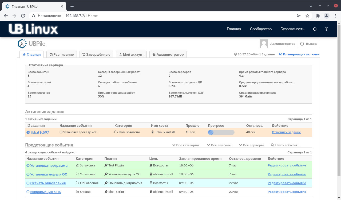Click the browser extensions puzzle icon

318,16
